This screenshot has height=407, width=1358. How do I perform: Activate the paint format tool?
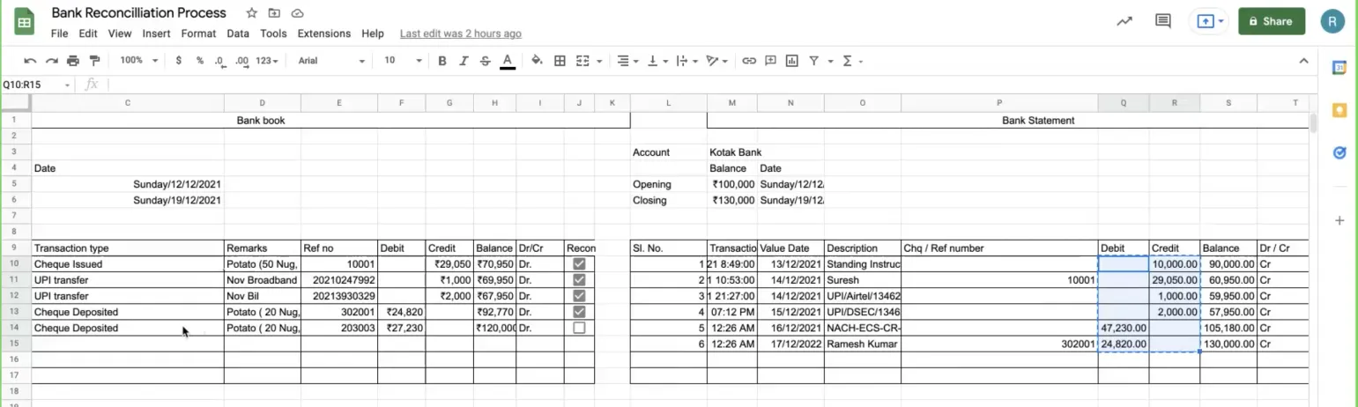point(94,61)
